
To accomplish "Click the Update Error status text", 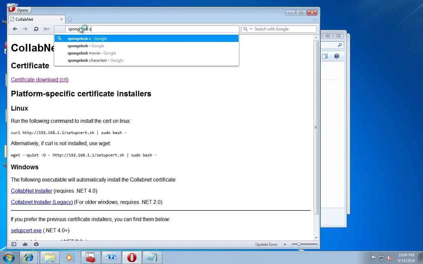I will click(x=266, y=245).
